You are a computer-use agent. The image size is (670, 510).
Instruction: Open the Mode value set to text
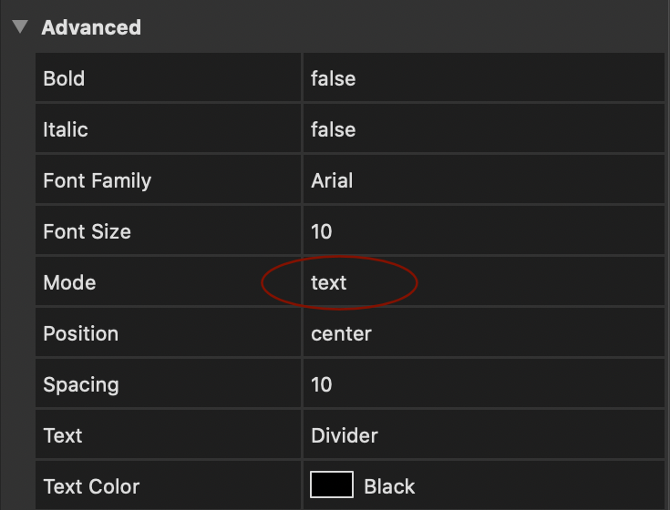[x=329, y=282]
